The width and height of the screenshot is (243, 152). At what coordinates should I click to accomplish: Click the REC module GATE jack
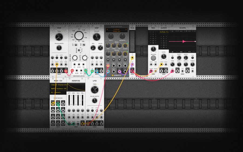151,65
